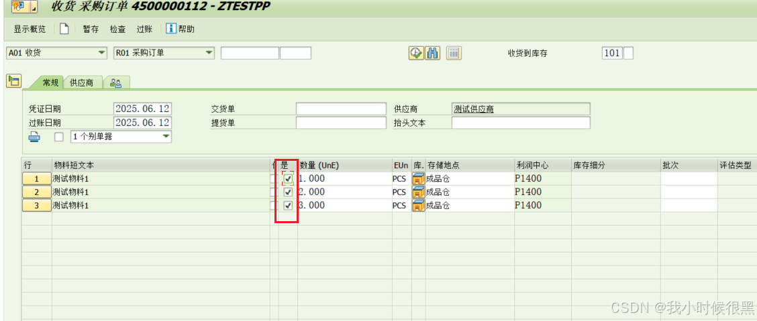Viewport: 757px width, 321px height.
Task: Click the small item number field after PO field
Action: pos(295,53)
